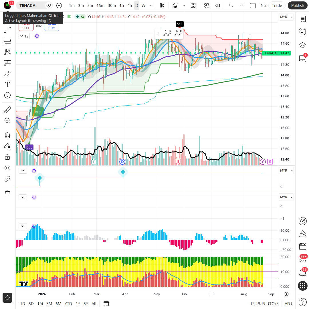Remove objects with trash icon
Viewport: 309px width, 309px height.
click(x=7, y=193)
